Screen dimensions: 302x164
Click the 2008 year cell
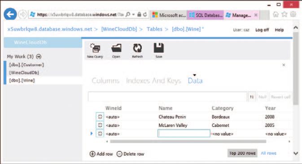coord(270,117)
